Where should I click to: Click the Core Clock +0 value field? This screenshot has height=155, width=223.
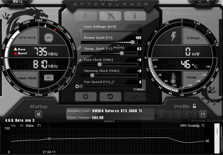pyautogui.click(x=139, y=60)
